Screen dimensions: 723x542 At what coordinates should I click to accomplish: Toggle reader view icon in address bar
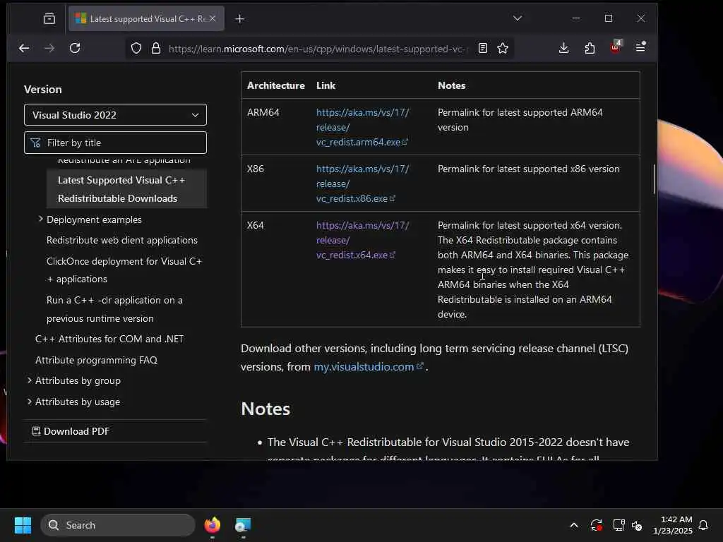tap(483, 48)
